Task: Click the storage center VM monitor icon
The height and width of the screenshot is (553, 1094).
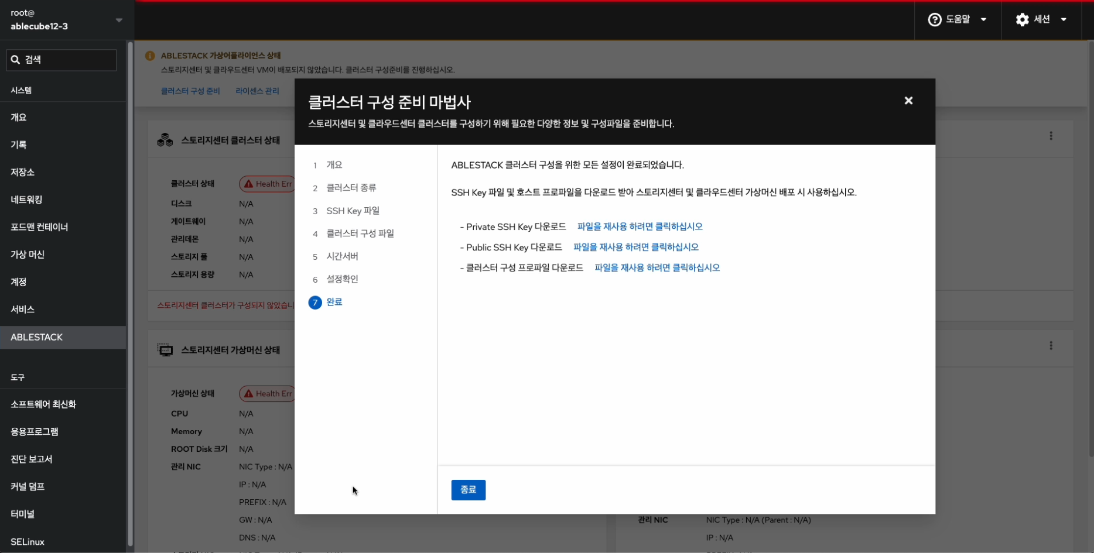Action: coord(165,350)
